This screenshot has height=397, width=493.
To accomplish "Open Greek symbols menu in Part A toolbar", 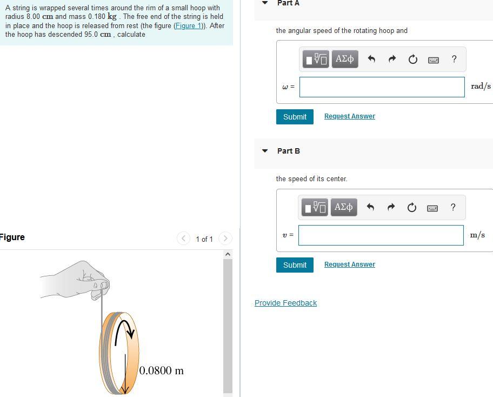I will pyautogui.click(x=344, y=59).
